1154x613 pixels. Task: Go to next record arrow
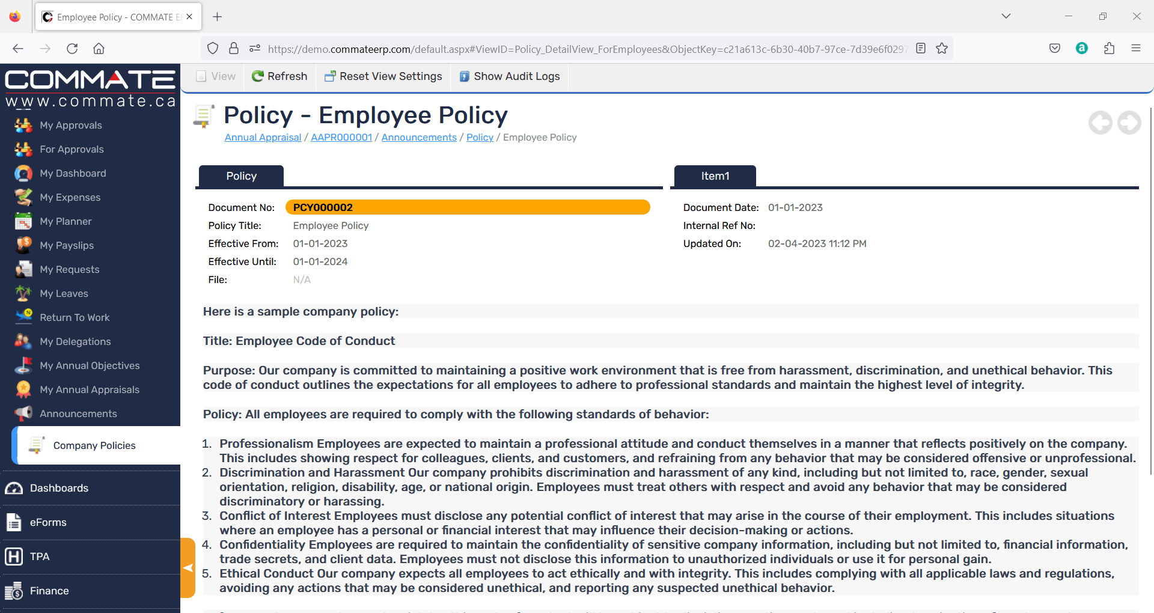point(1129,123)
